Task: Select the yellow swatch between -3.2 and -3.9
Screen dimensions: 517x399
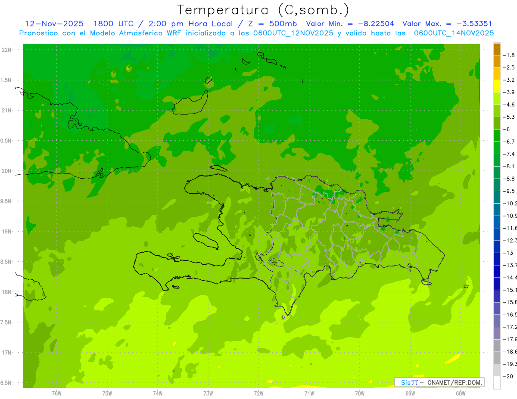Action: point(497,86)
